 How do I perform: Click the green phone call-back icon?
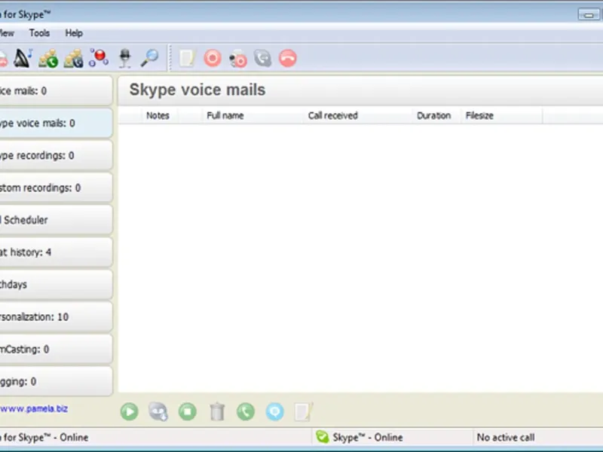click(x=246, y=411)
